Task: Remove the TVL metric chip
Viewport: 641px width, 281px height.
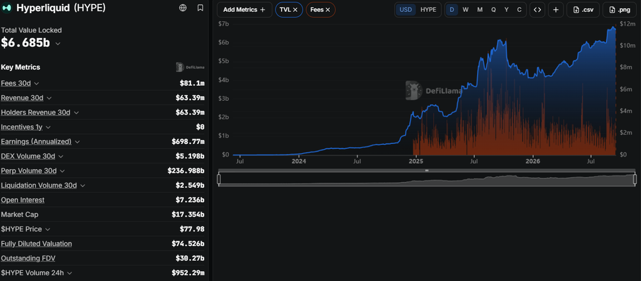Action: (x=295, y=10)
